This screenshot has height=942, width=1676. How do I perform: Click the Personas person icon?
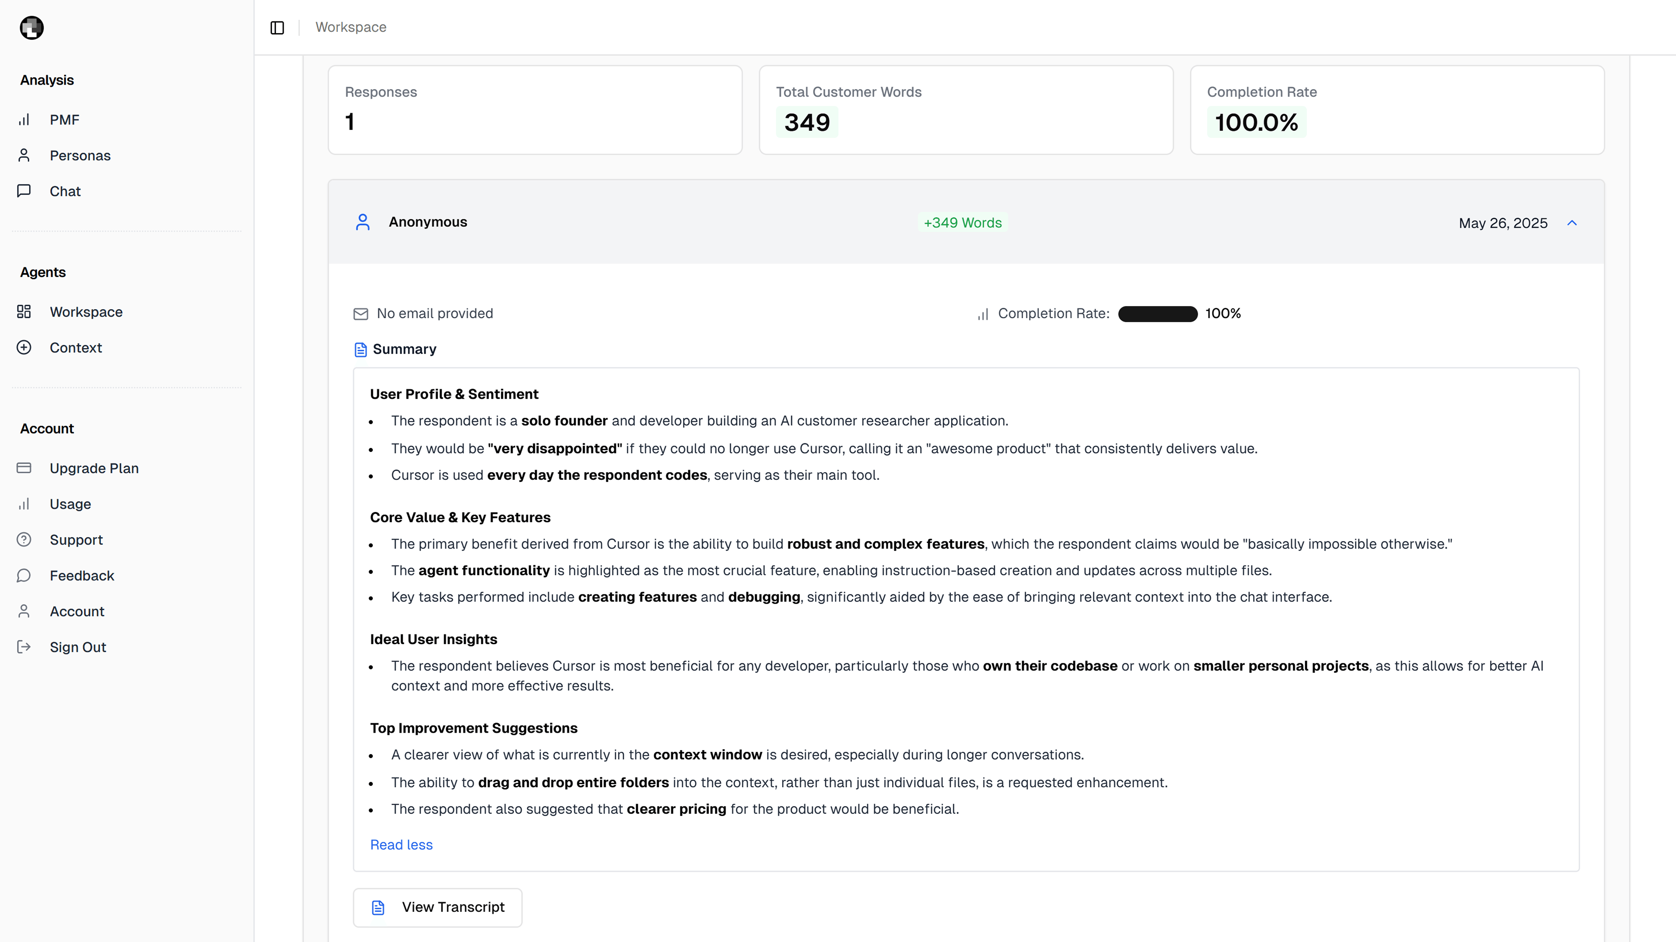pyautogui.click(x=24, y=155)
